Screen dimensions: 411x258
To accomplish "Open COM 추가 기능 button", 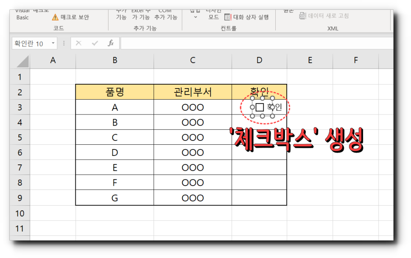I will tap(166, 14).
